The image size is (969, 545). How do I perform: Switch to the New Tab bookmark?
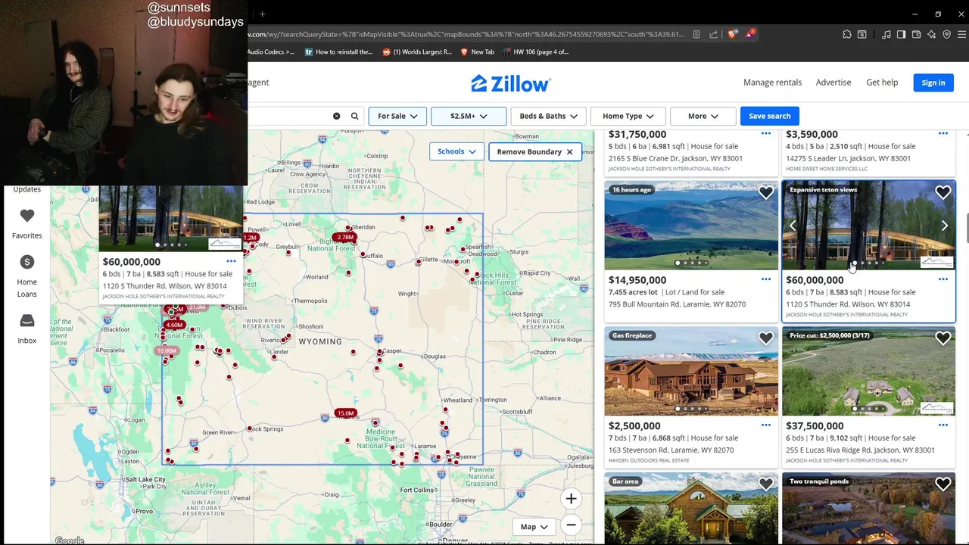coord(476,52)
